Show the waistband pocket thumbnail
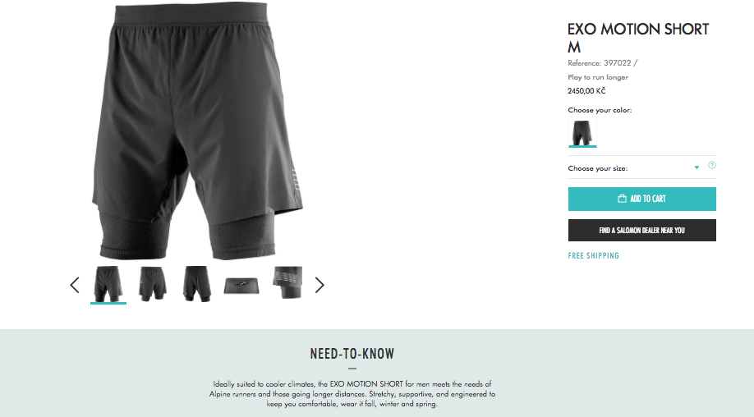The height and width of the screenshot is (417, 754). 241,285
